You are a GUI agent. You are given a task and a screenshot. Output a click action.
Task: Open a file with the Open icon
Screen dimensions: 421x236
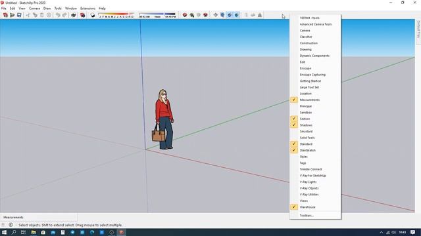click(12, 15)
